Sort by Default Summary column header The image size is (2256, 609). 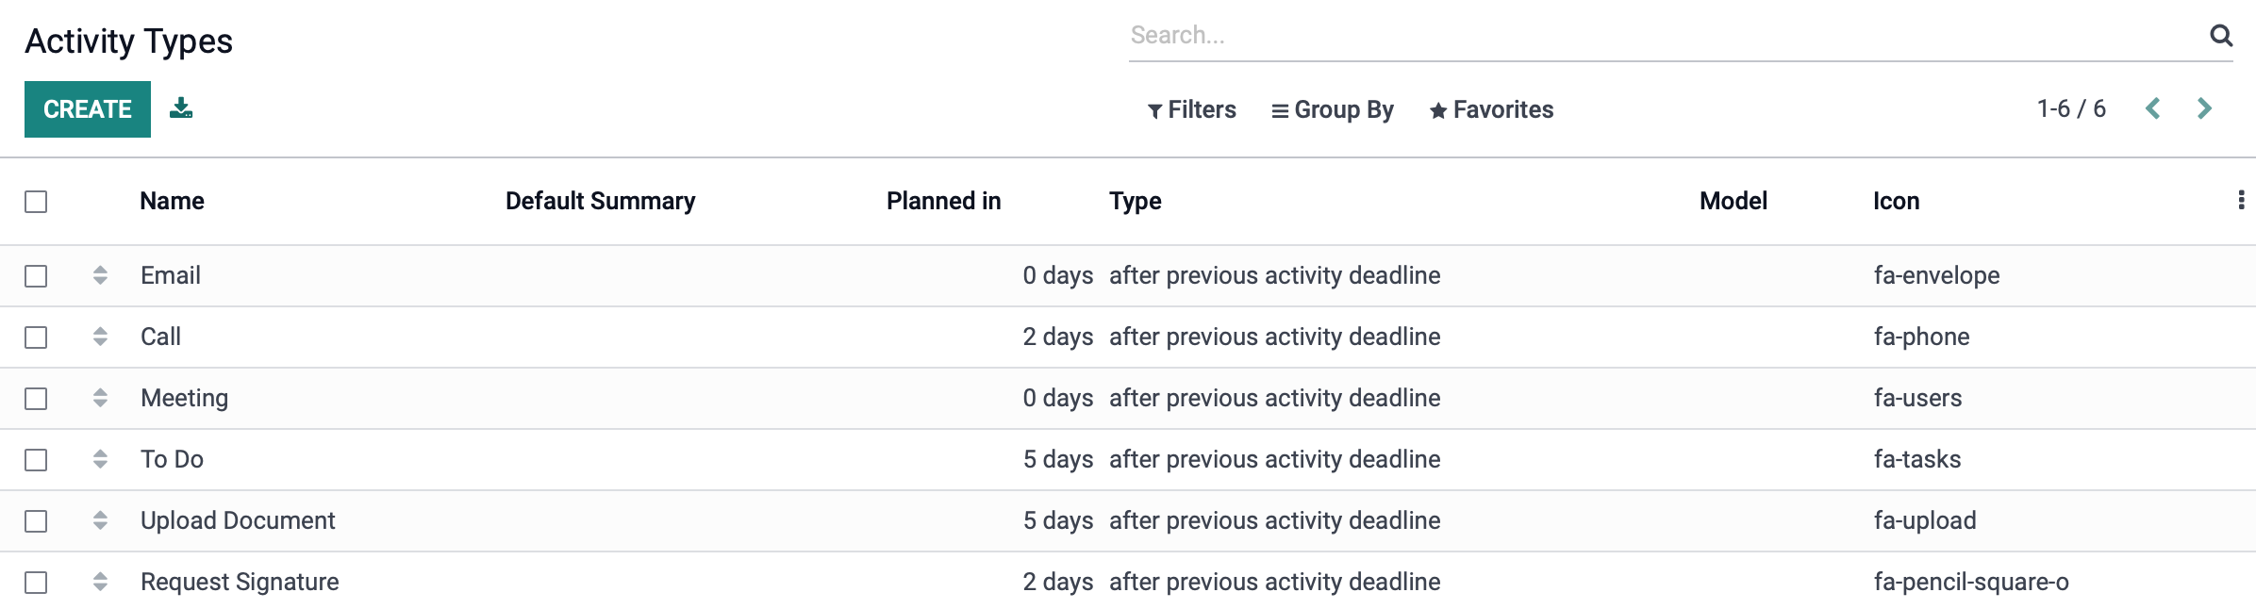pos(600,201)
